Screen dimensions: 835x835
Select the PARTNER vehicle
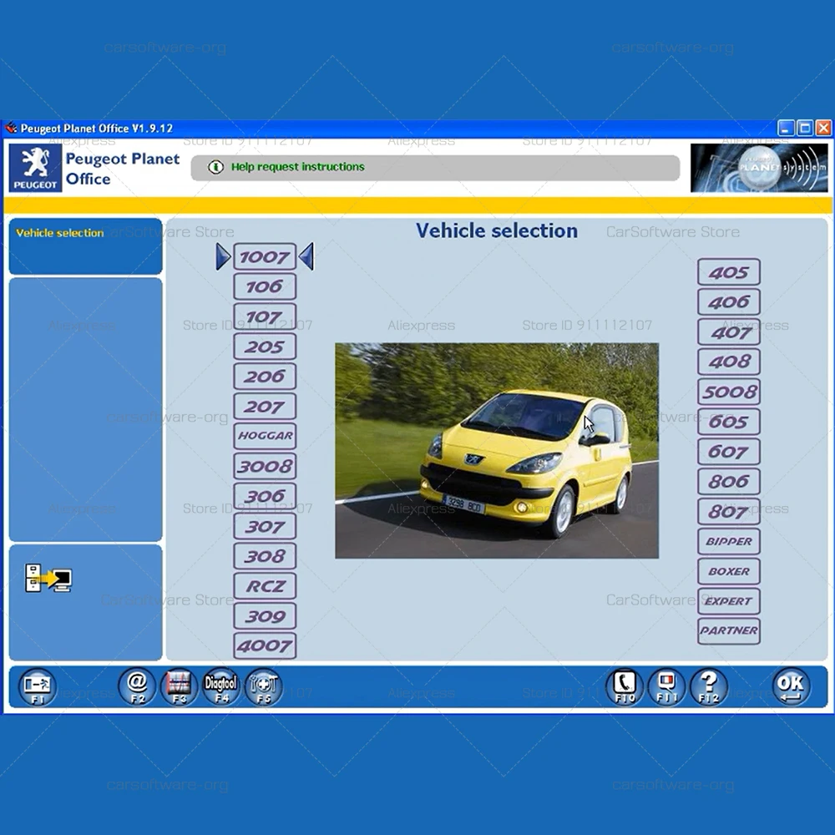point(729,630)
